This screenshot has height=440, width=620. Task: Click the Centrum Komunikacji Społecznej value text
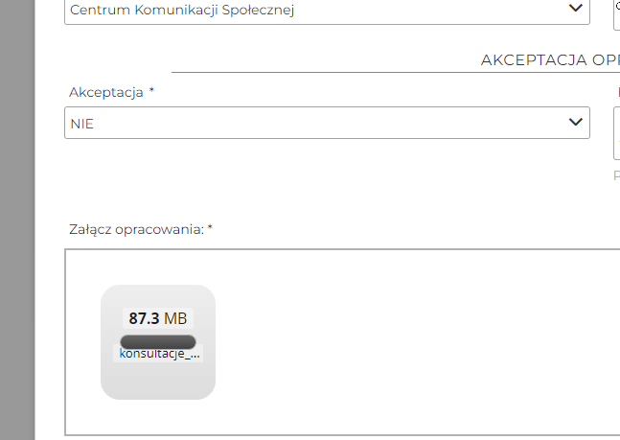click(181, 10)
